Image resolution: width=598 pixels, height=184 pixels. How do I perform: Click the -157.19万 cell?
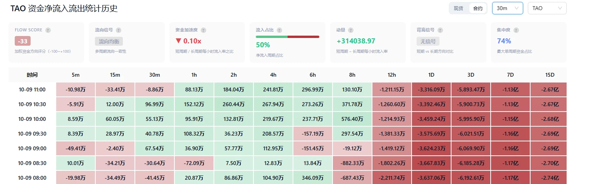(x=313, y=134)
